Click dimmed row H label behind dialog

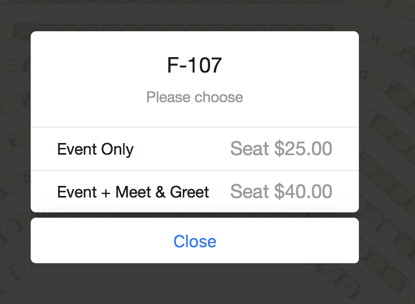pos(376,38)
